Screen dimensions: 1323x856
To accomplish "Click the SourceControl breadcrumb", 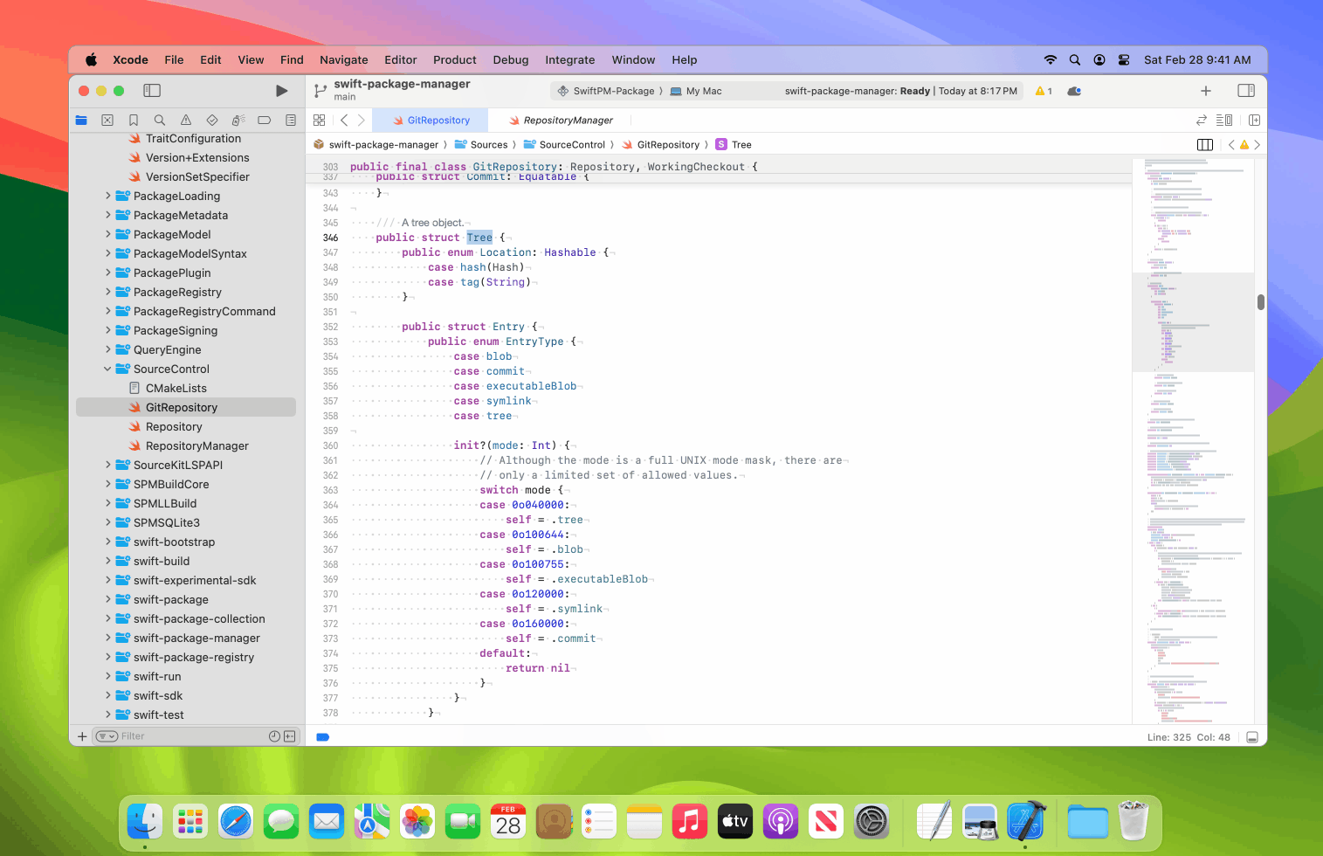I will [564, 145].
